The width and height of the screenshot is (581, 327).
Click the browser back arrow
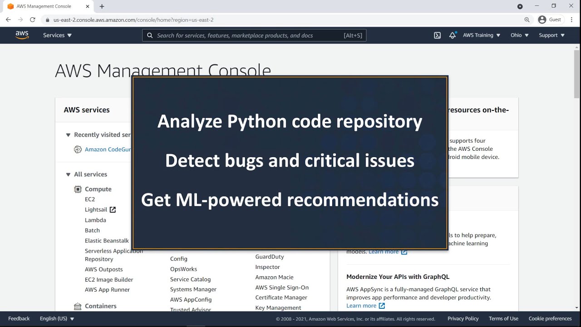8,20
